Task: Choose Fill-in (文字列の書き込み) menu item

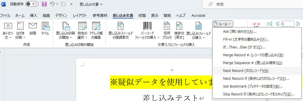Action: click(x=257, y=39)
